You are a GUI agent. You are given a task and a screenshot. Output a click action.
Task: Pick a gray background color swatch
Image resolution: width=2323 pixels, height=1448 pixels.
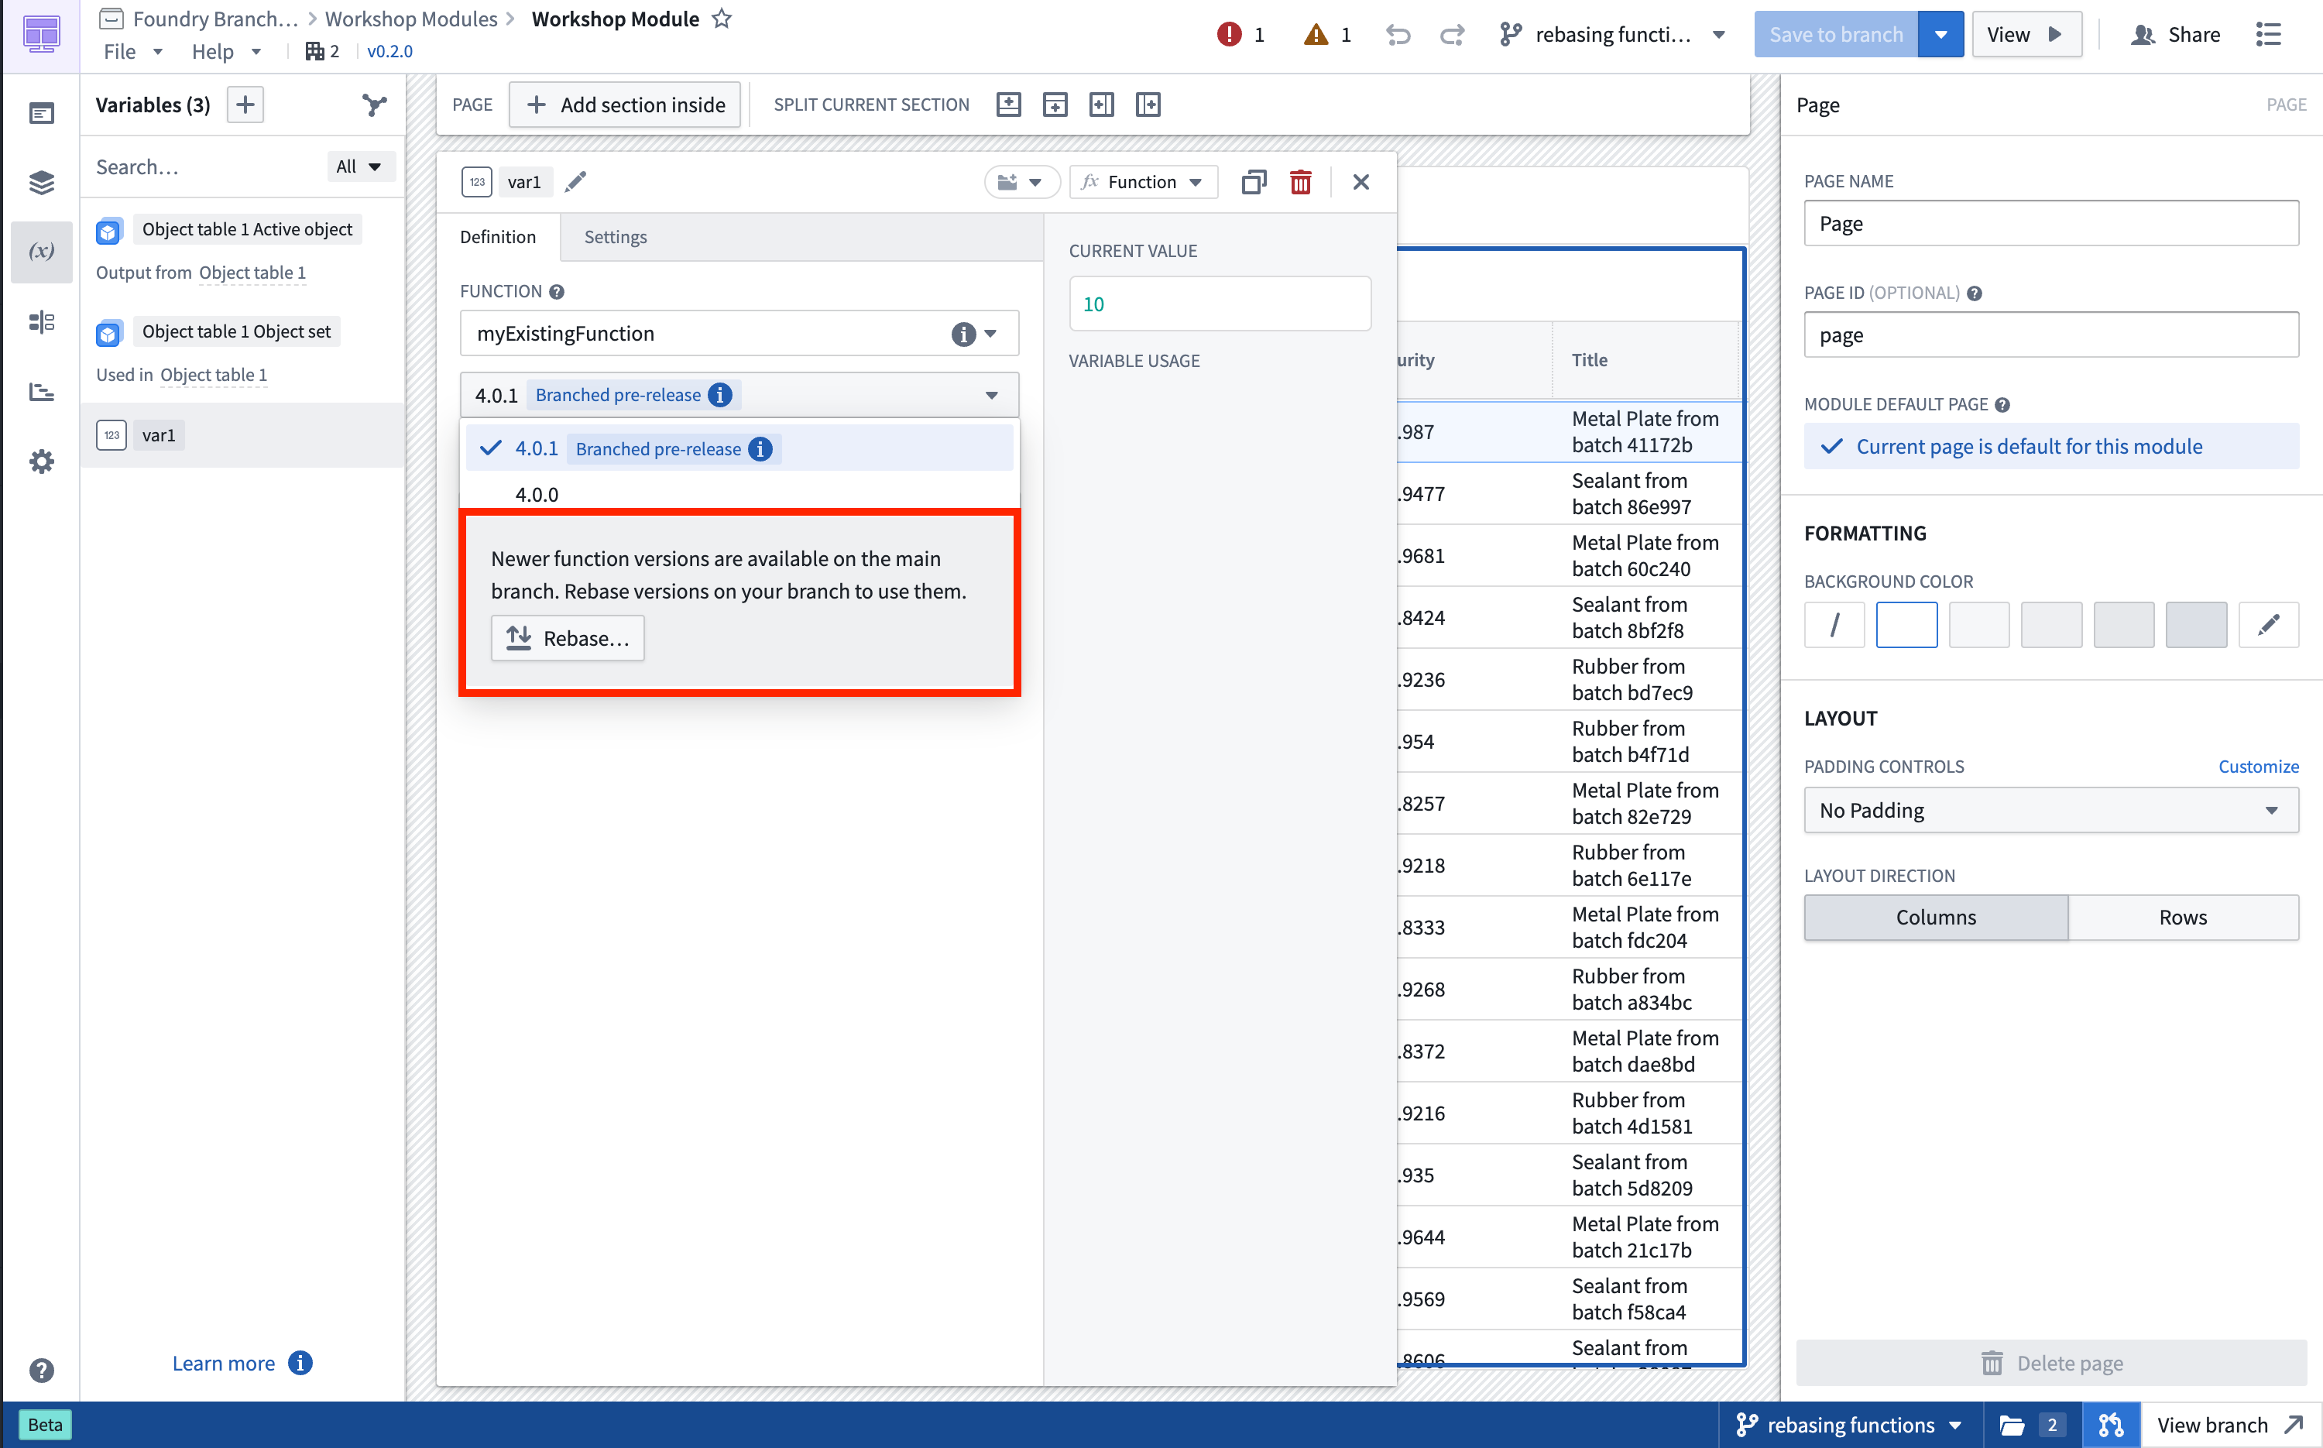(2197, 624)
